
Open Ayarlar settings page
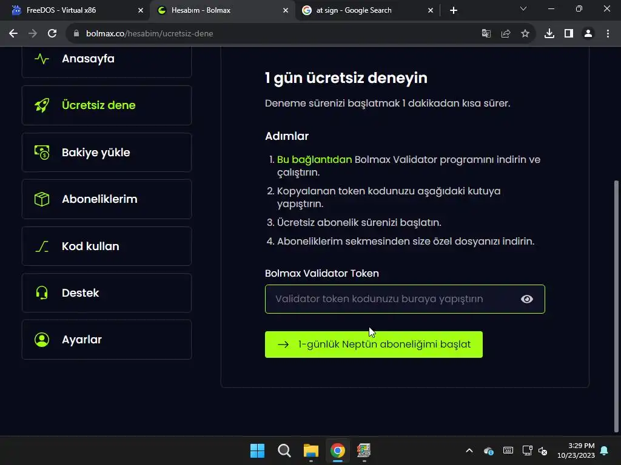pos(107,340)
